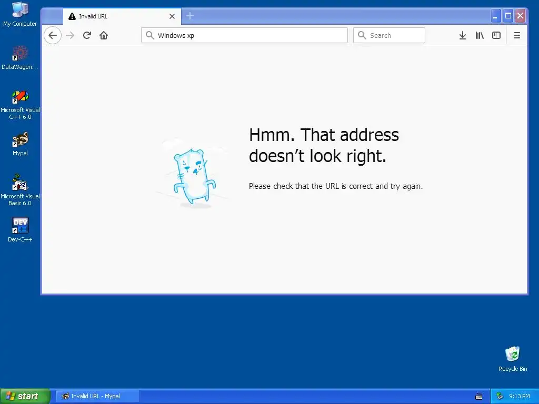Reload the current page
The height and width of the screenshot is (404, 539).
point(87,35)
